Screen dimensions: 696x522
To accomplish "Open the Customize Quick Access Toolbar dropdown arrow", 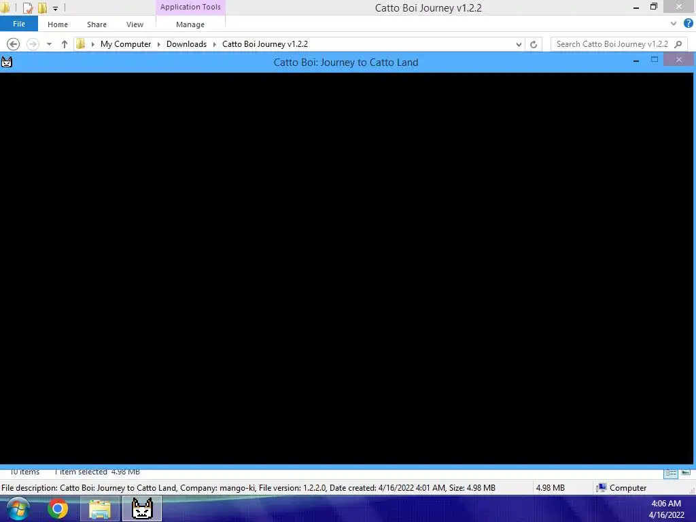I will [x=56, y=8].
